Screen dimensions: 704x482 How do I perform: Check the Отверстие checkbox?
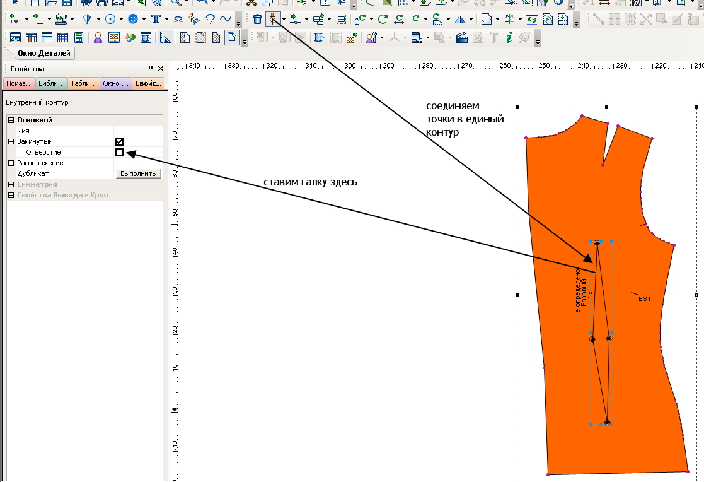point(119,152)
